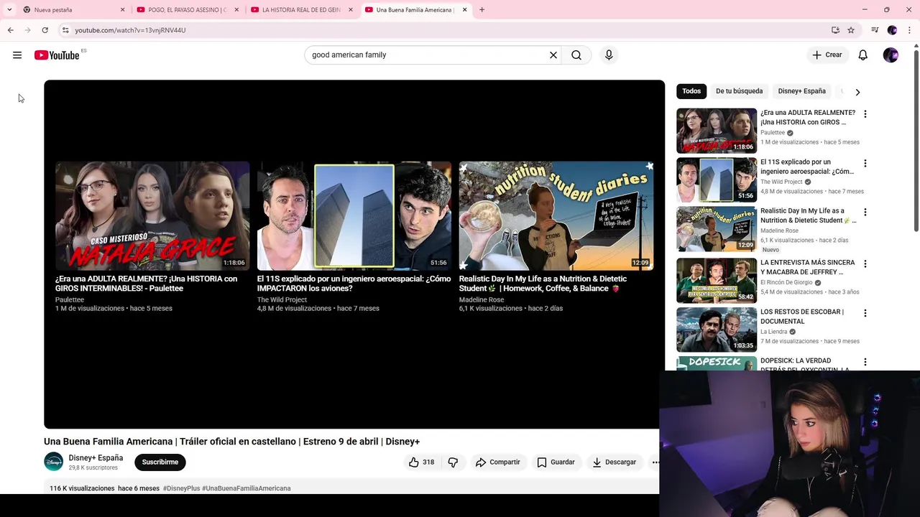Open a new browser tab with plus

tap(482, 10)
